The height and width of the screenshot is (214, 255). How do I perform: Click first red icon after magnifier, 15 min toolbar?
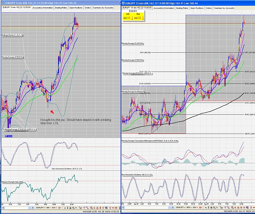click(235, 207)
